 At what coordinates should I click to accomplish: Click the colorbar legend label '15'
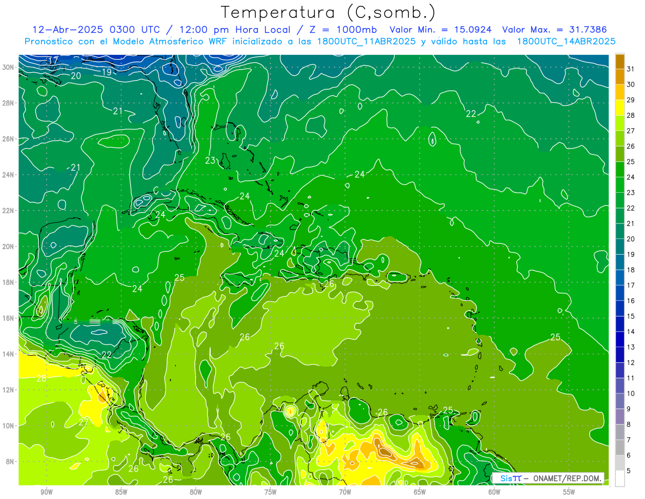click(631, 316)
